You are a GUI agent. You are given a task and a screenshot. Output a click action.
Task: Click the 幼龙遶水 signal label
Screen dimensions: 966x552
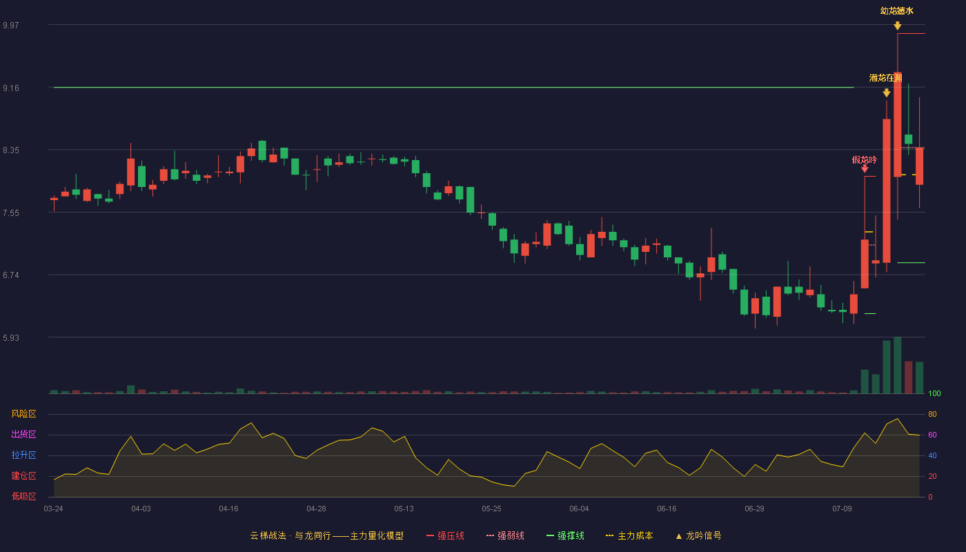[x=897, y=11]
